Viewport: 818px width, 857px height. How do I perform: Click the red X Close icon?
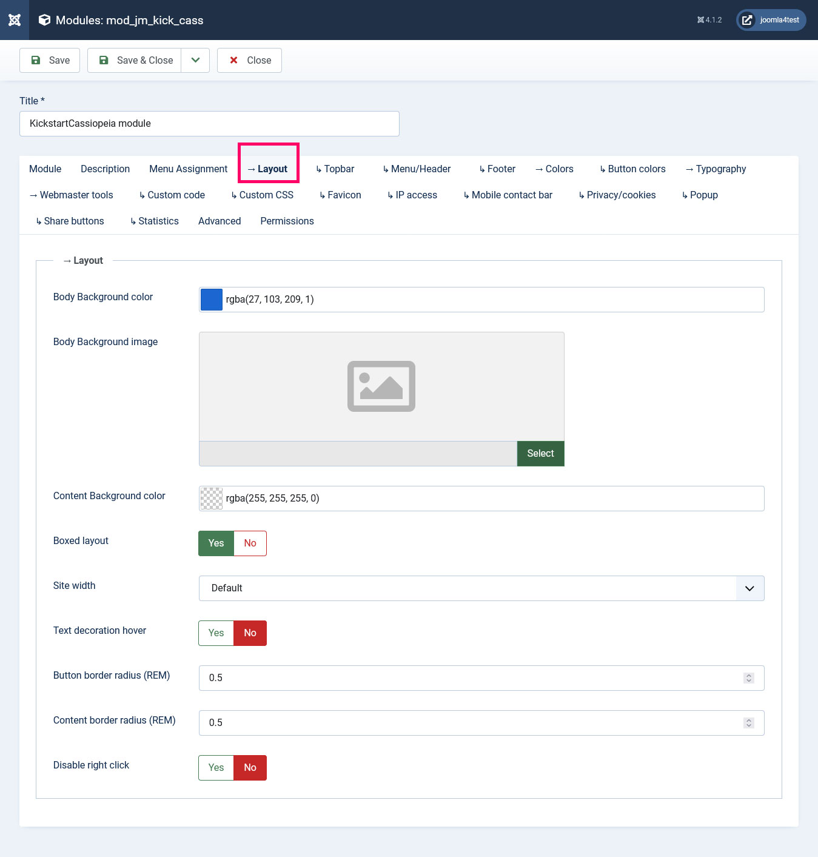[x=233, y=60]
